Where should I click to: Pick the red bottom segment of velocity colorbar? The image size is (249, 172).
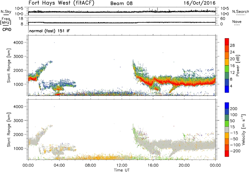tap(227, 154)
